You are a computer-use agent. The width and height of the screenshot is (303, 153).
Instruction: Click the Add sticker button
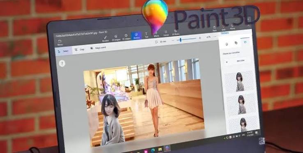pos(237,61)
